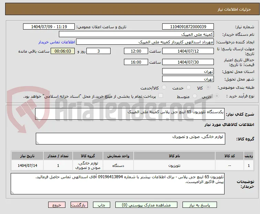Click the deadline hour field 12:00

[136, 51]
